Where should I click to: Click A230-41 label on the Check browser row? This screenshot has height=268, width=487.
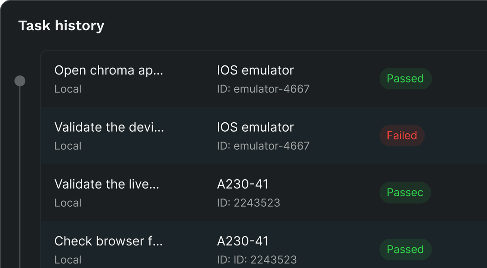click(243, 241)
